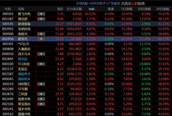Open the stock 同兴达 by its name
The width and height of the screenshot is (172, 116).
point(23,59)
